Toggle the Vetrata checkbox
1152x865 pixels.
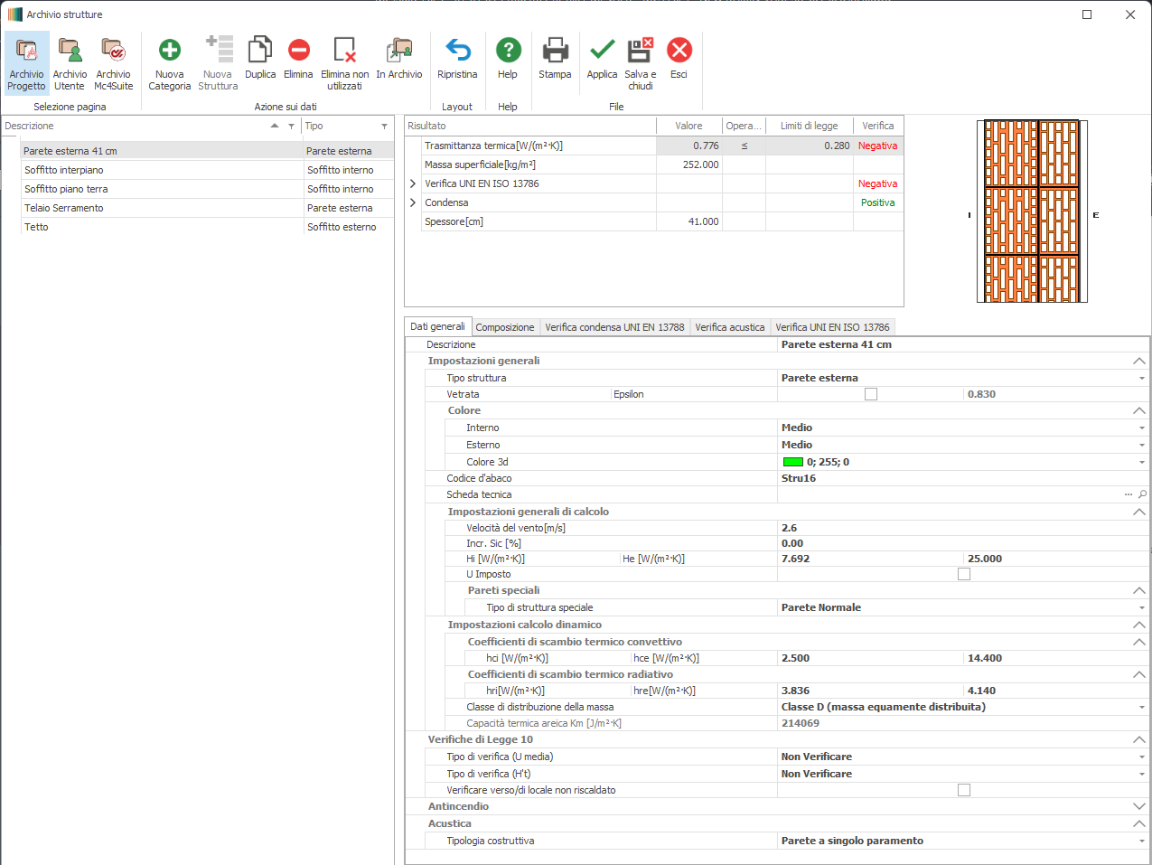pyautogui.click(x=871, y=394)
